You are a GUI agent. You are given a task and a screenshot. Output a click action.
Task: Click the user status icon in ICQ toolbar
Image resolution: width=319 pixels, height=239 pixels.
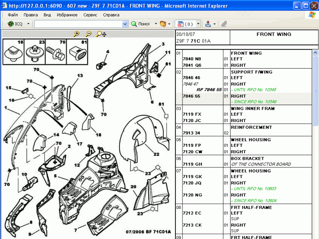click(x=208, y=24)
